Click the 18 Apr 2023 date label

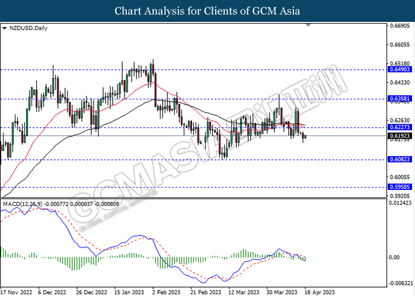click(x=320, y=292)
